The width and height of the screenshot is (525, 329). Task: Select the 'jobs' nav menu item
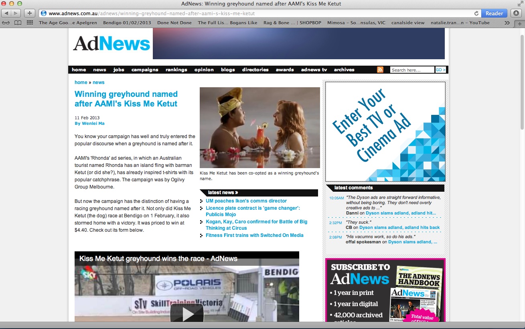[119, 70]
